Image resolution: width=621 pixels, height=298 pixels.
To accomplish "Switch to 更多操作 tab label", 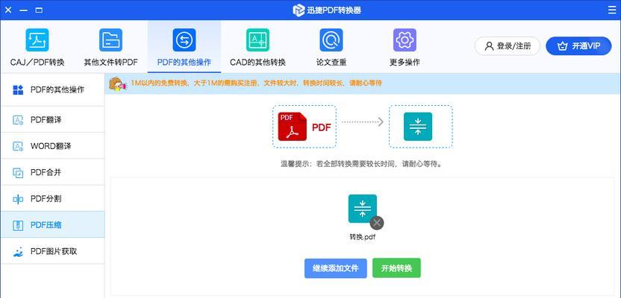I will [x=405, y=62].
